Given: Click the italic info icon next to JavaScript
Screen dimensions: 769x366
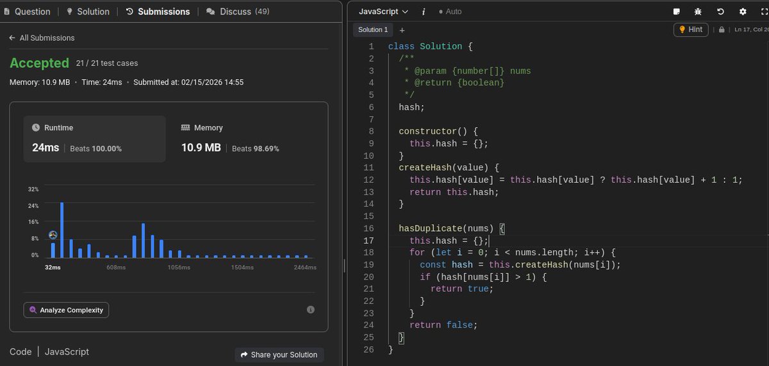Looking at the screenshot, I should 424,12.
